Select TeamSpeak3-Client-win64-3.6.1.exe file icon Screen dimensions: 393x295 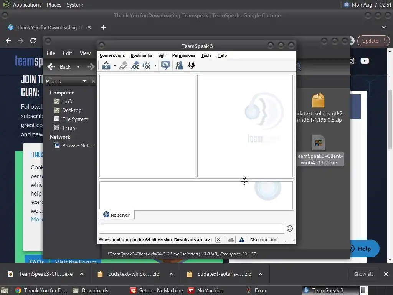point(319,143)
